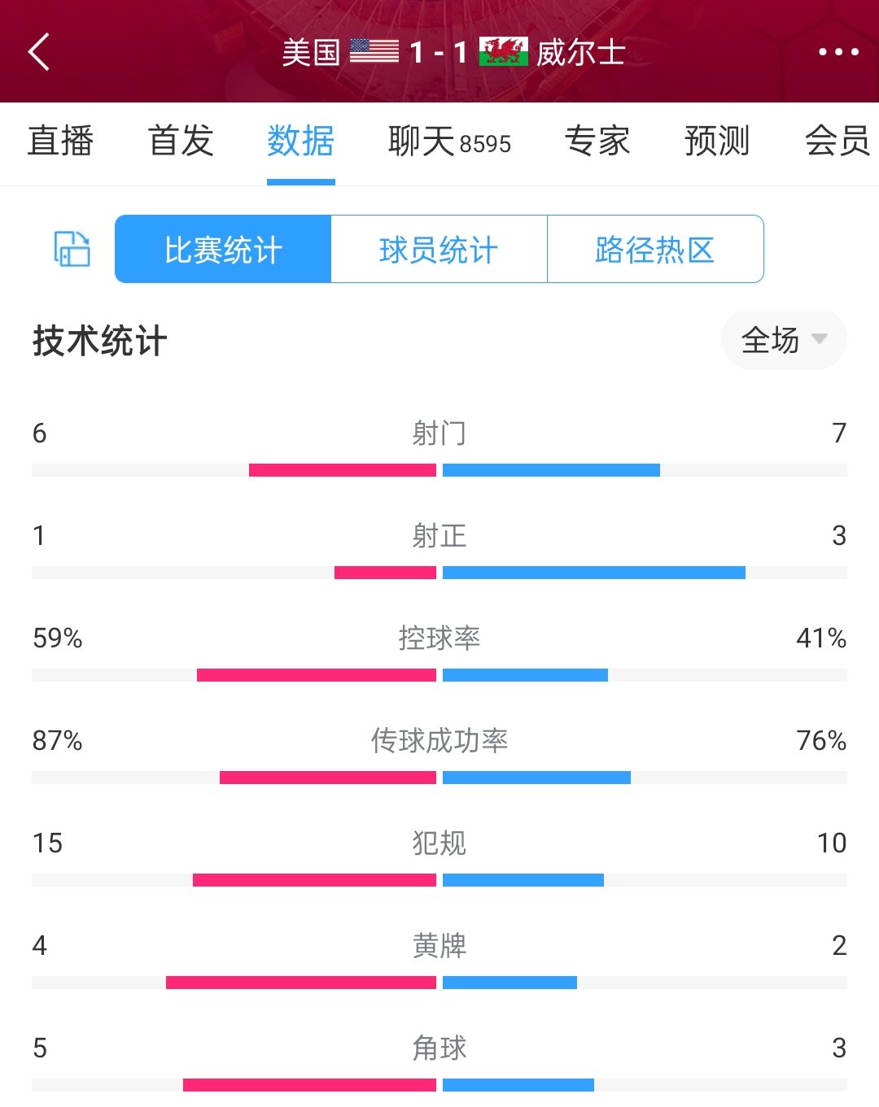Tap the back arrow icon
The width and height of the screenshot is (879, 1107).
click(39, 52)
